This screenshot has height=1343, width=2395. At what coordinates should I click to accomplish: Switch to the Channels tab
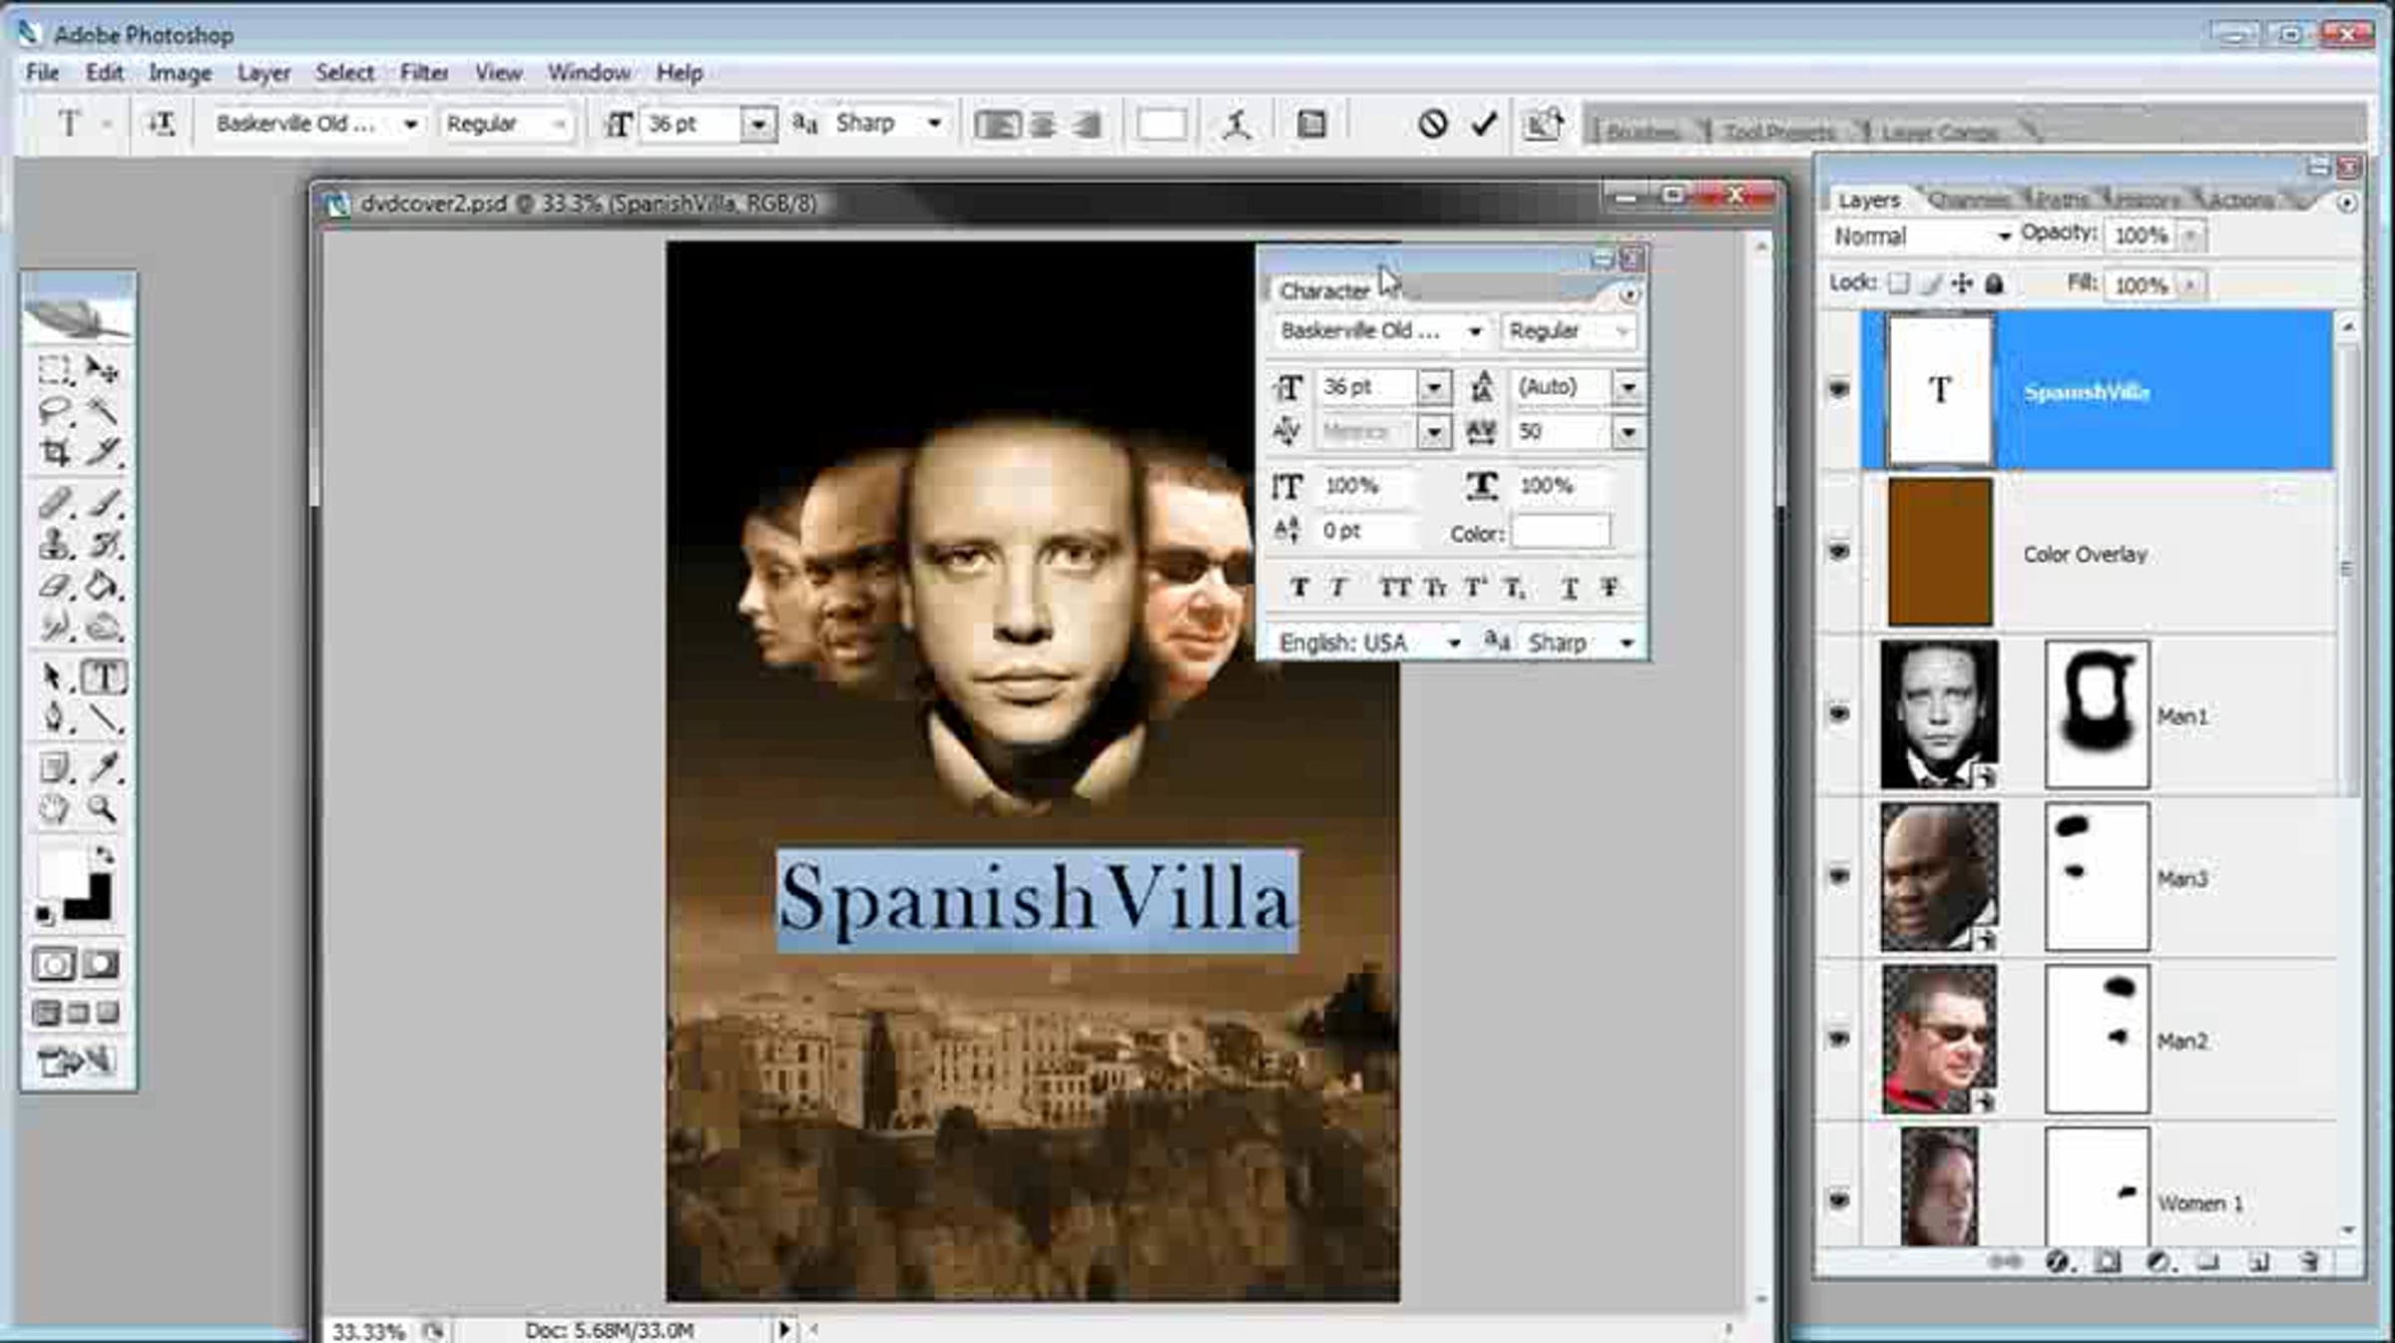[1967, 201]
